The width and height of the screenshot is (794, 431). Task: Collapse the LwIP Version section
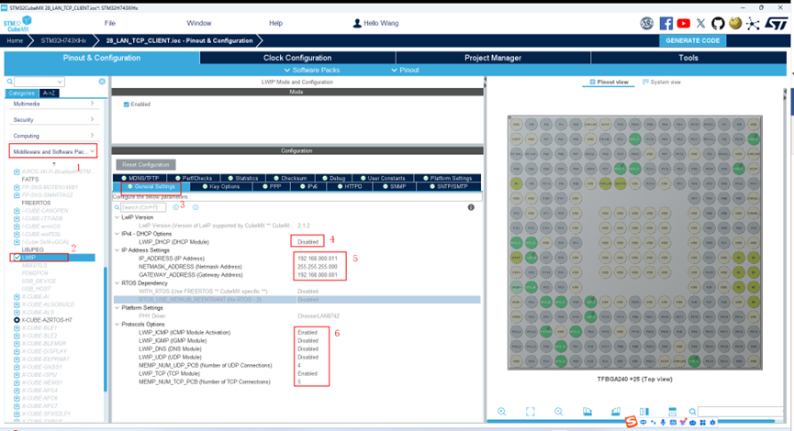[117, 217]
